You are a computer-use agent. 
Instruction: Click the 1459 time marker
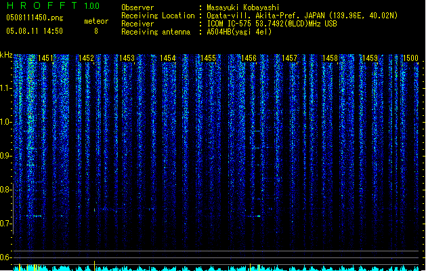(x=370, y=58)
